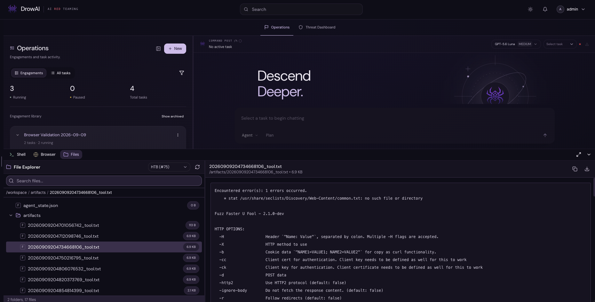595x302 pixels.
Task: Collapse the bottom panel chevron
Action: [x=589, y=155]
